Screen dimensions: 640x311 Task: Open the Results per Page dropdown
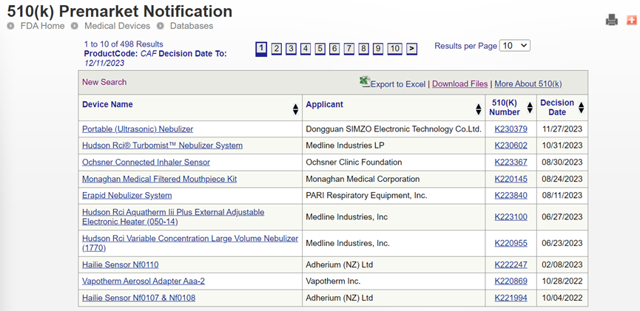515,46
